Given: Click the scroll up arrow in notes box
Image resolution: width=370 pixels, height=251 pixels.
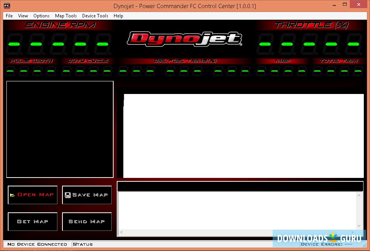Looking at the screenshot, I should click(x=359, y=195).
